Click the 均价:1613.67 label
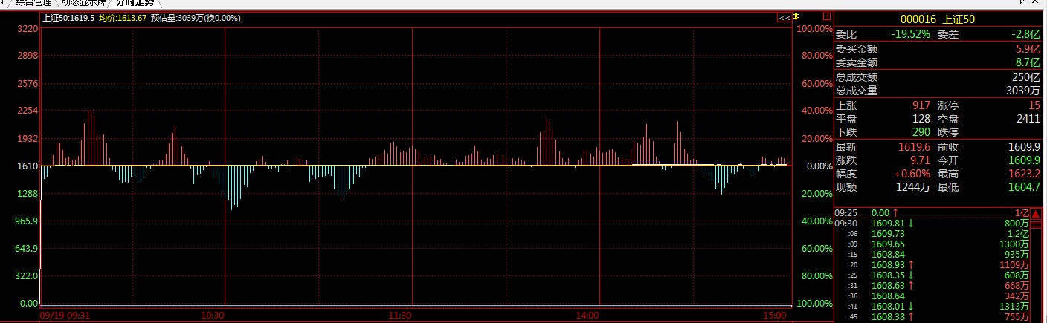Image resolution: width=1047 pixels, height=323 pixels. (x=123, y=17)
